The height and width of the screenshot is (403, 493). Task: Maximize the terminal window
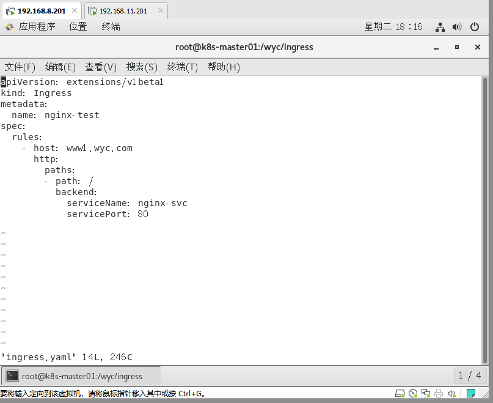click(x=457, y=47)
